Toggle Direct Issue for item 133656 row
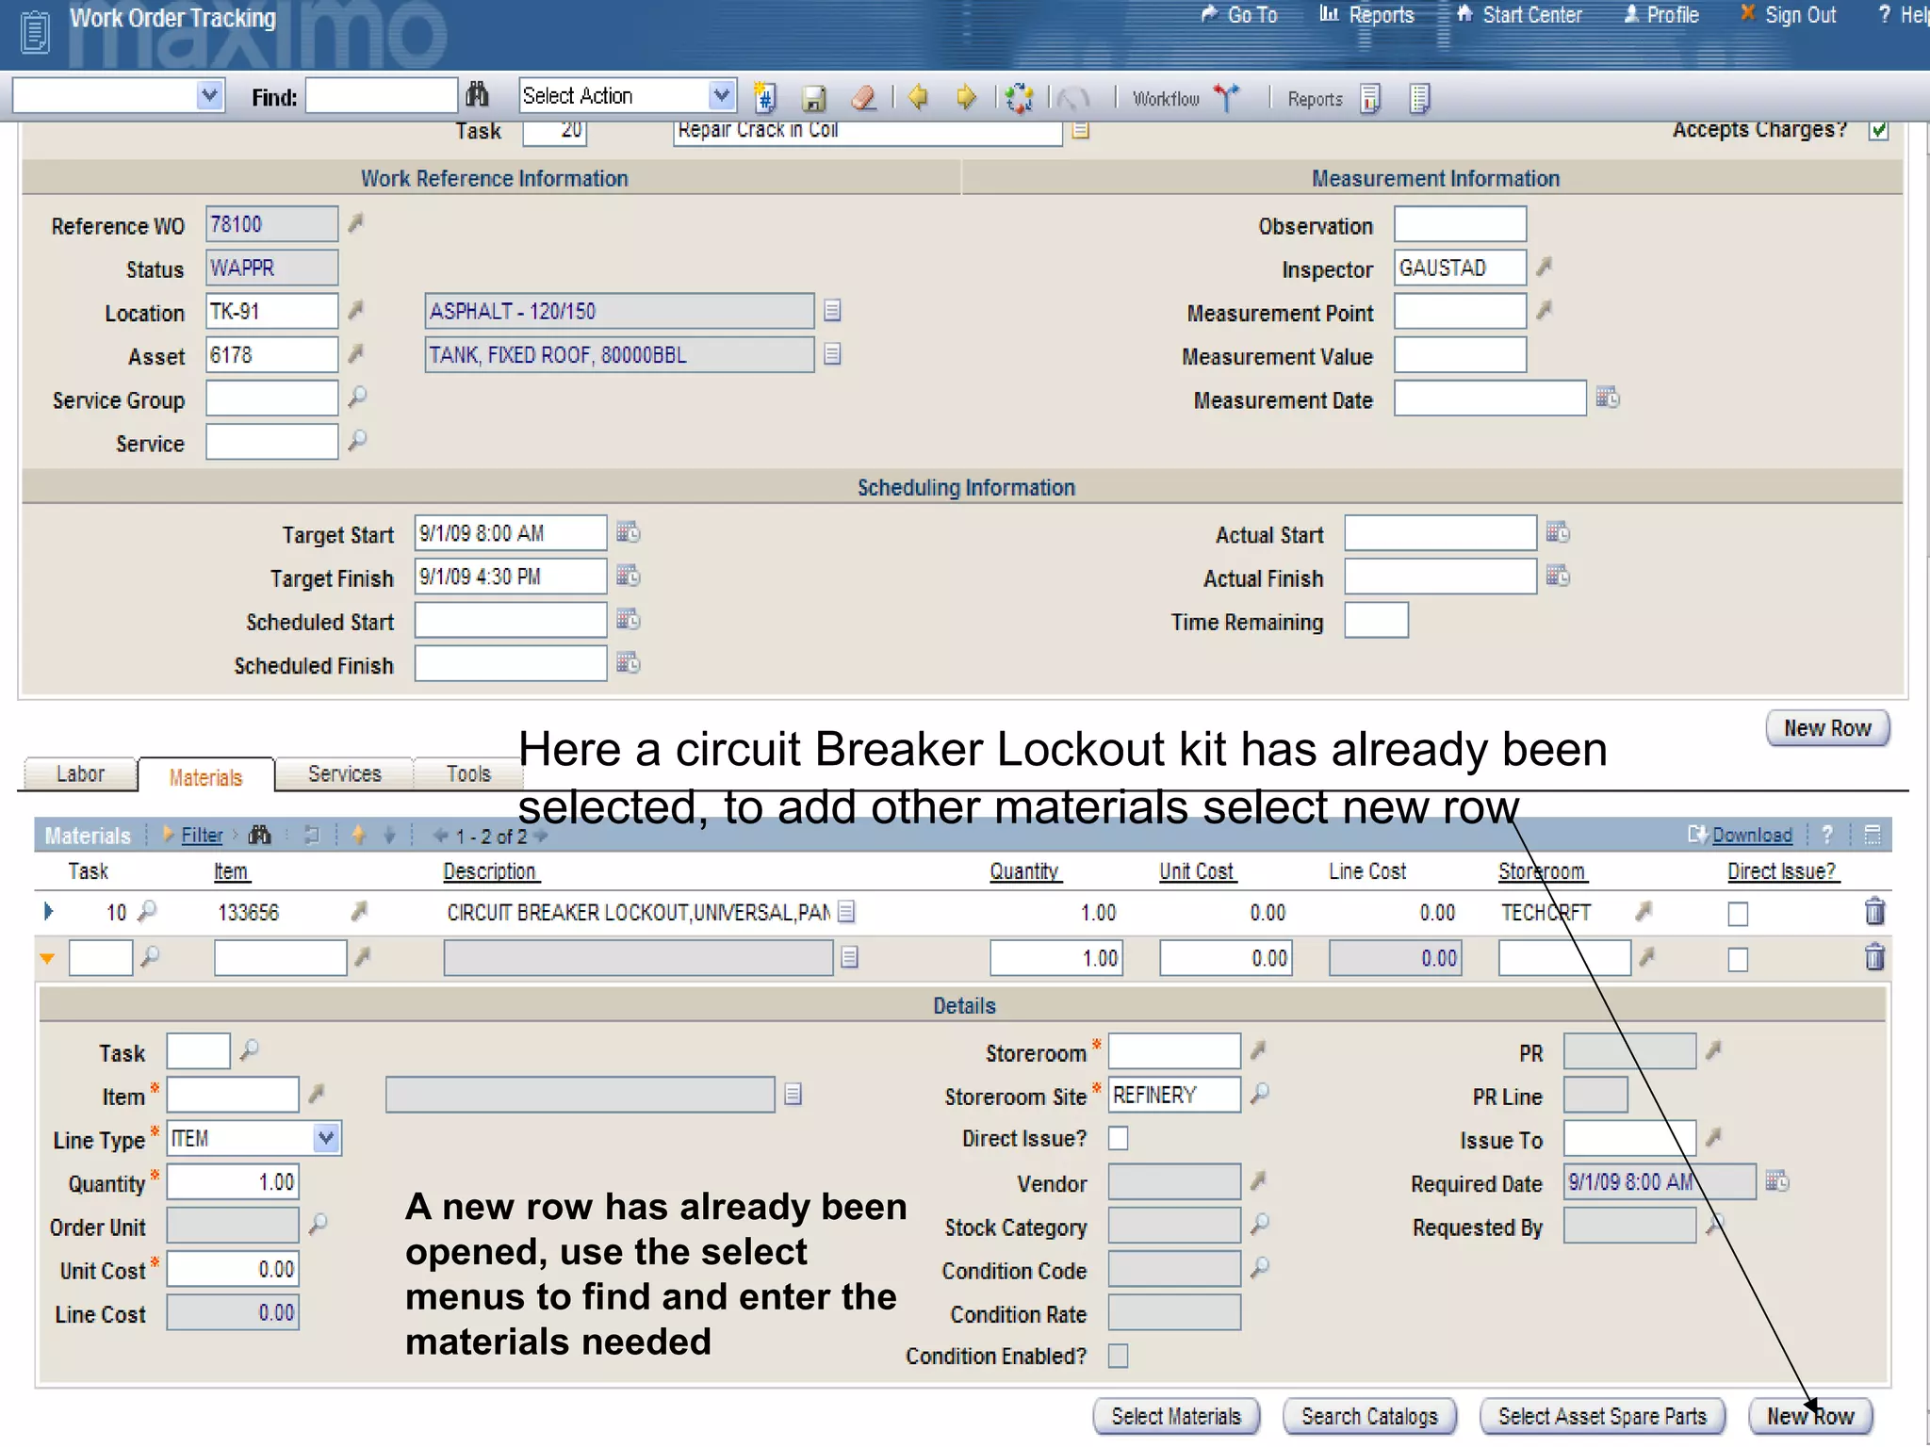1930x1447 pixels. click(x=1738, y=914)
